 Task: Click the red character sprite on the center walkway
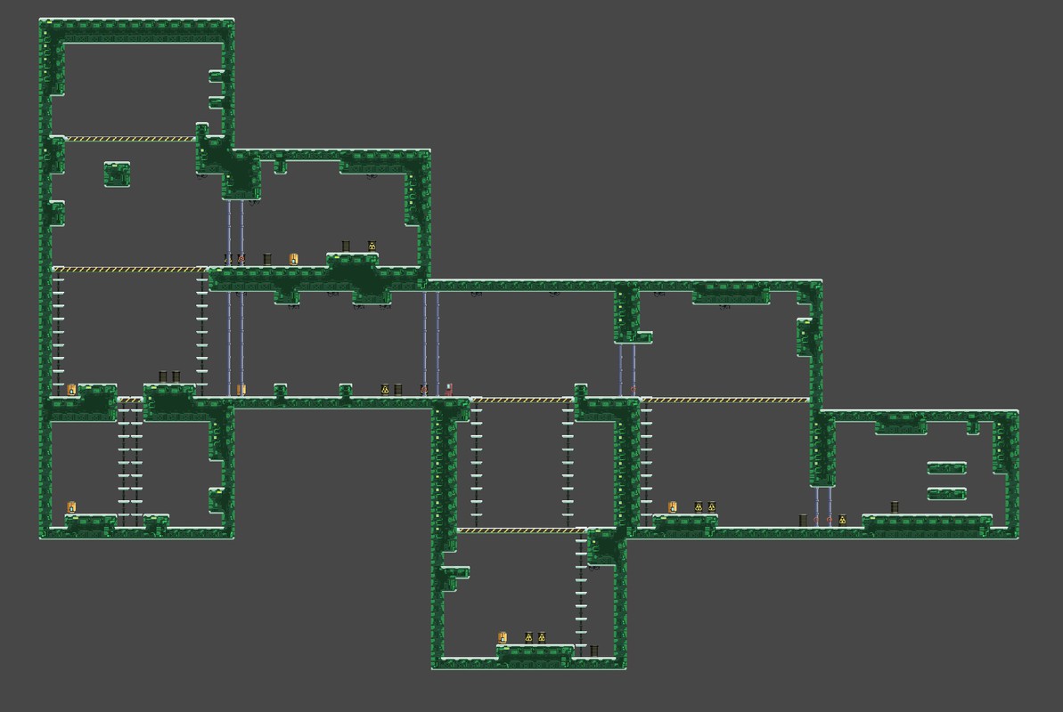[x=450, y=389]
